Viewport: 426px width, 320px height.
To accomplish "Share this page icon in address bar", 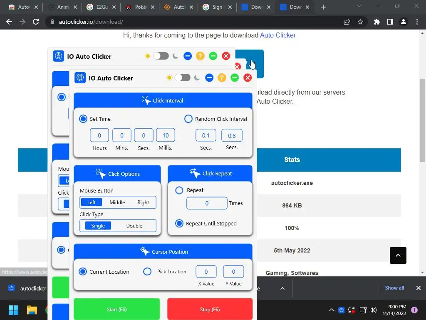I will point(347,22).
